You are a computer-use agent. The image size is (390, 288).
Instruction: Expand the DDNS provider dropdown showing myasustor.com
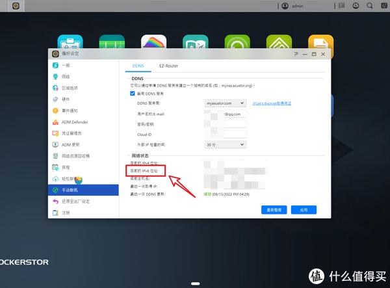[x=226, y=103]
